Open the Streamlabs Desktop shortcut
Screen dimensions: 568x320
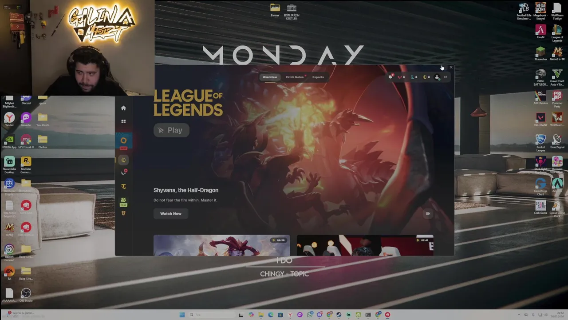[9, 164]
